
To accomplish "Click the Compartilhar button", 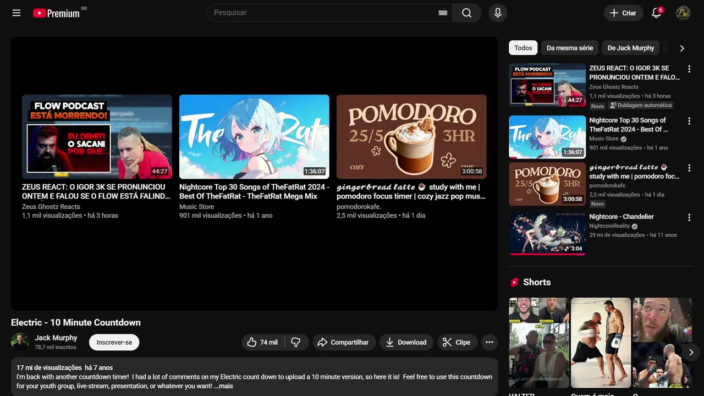I will coord(344,342).
